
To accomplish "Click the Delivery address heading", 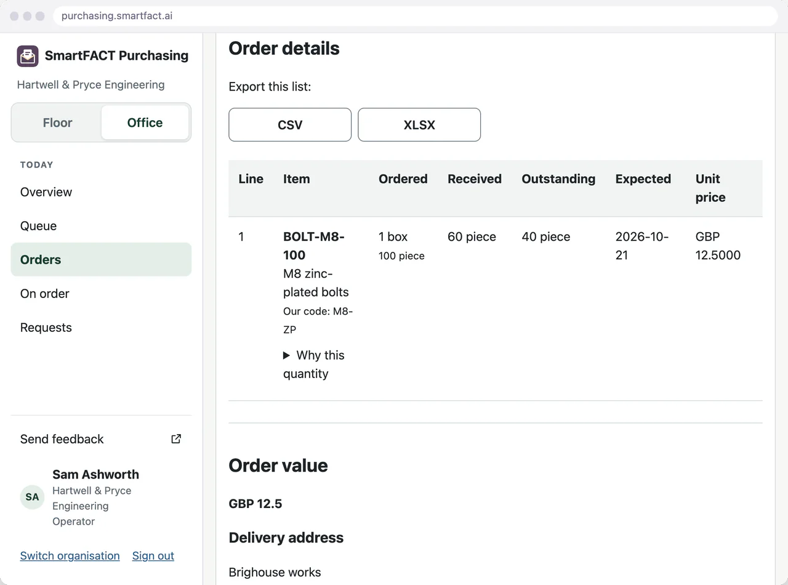I will (x=286, y=538).
